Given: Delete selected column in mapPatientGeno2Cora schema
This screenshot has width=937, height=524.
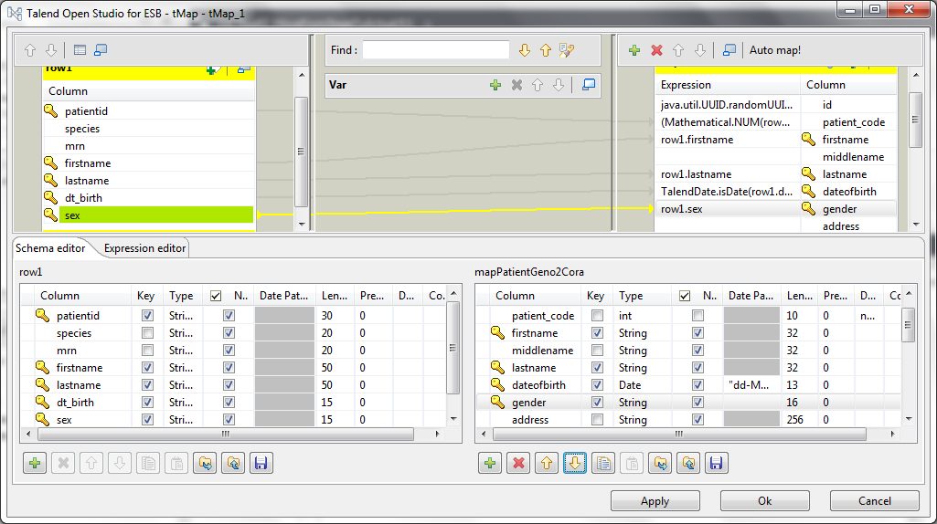Looking at the screenshot, I should [x=518, y=463].
